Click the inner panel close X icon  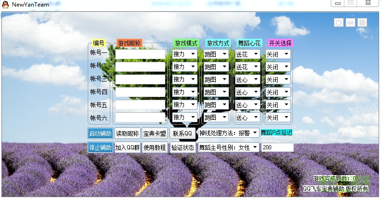tap(362, 22)
